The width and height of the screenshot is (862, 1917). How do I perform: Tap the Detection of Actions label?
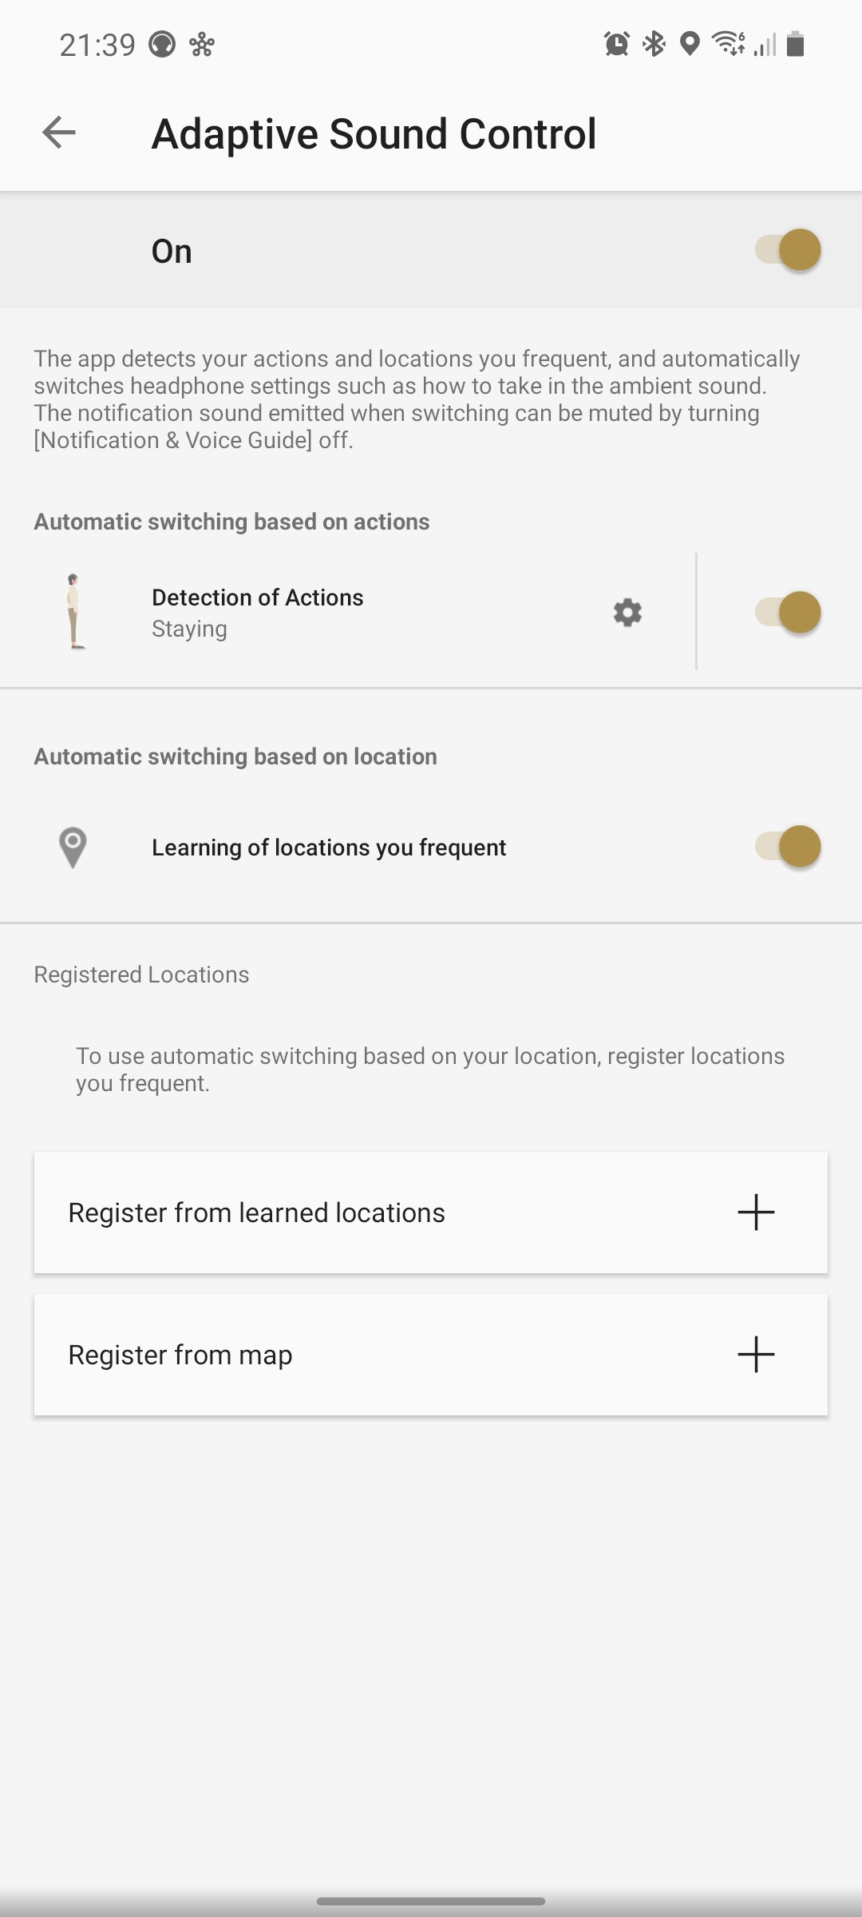coord(257,597)
